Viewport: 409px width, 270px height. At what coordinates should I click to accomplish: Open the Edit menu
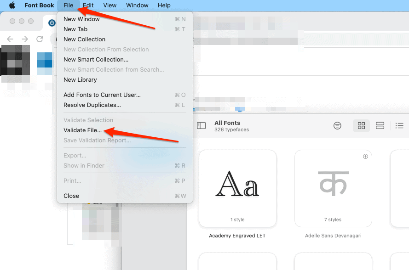(88, 6)
